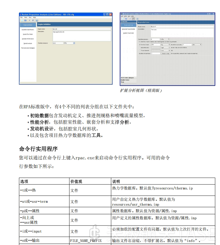Image resolution: width=220 pixels, height=245 pixels.
Task: Click the Nozzle shape button
Action: pos(166,53)
